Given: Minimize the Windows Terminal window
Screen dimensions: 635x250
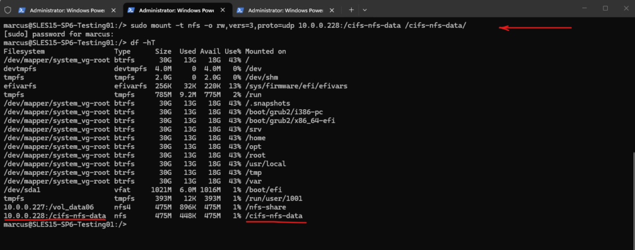Looking at the screenshot, I should pos(585,8).
